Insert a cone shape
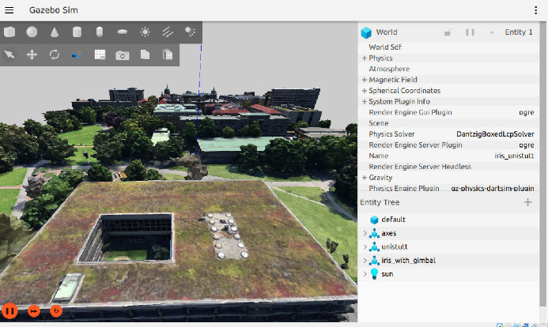This screenshot has width=548, height=327. [x=55, y=32]
